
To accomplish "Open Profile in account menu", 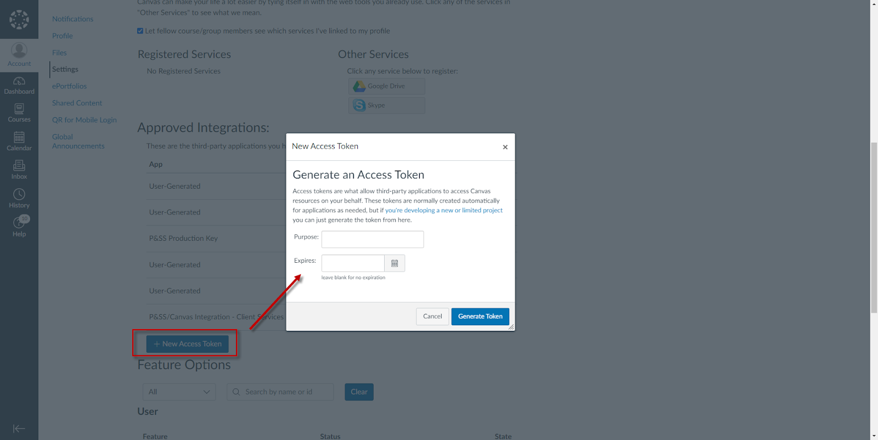I will [x=63, y=36].
